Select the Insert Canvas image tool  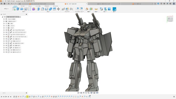tap(109, 9)
